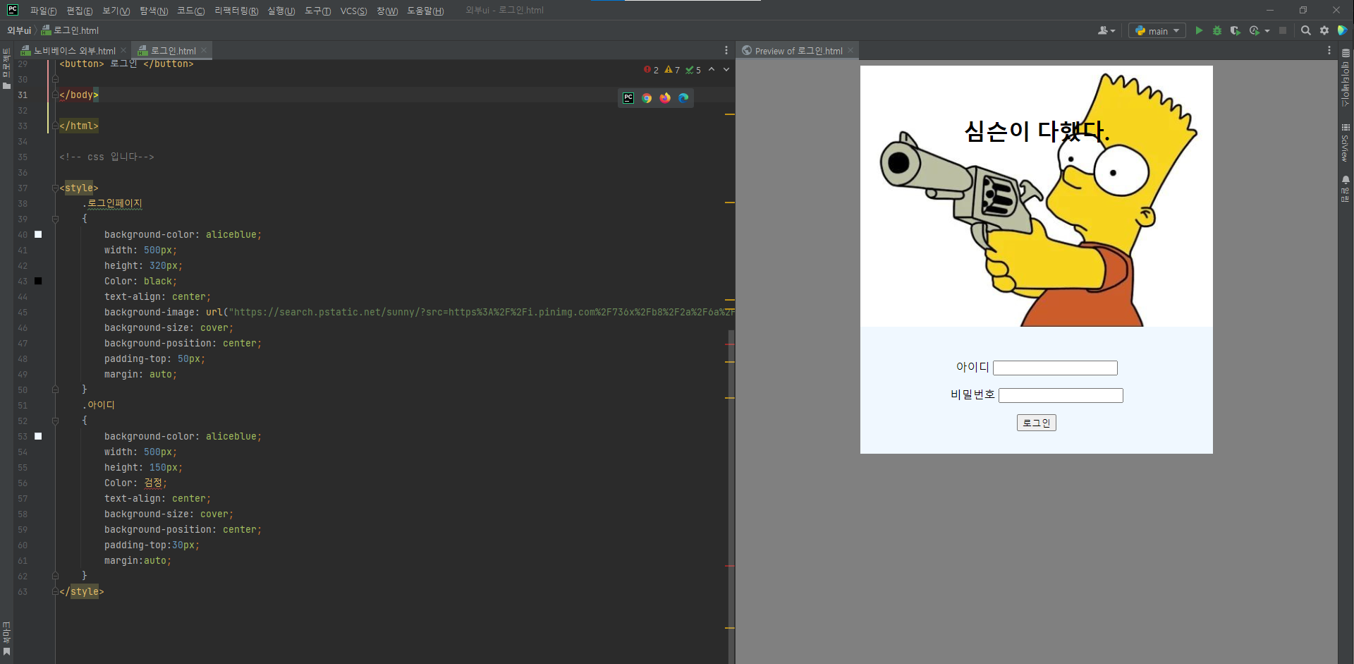
Task: Click the 비밀번호 input field in preview
Action: [x=1061, y=395]
